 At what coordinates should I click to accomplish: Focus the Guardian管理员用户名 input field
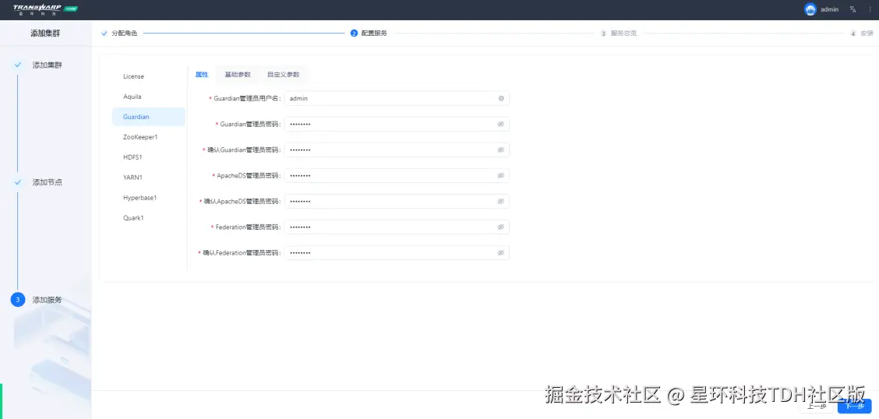pos(397,99)
